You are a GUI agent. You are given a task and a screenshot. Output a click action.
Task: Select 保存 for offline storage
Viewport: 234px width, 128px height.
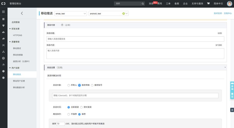[79, 114]
